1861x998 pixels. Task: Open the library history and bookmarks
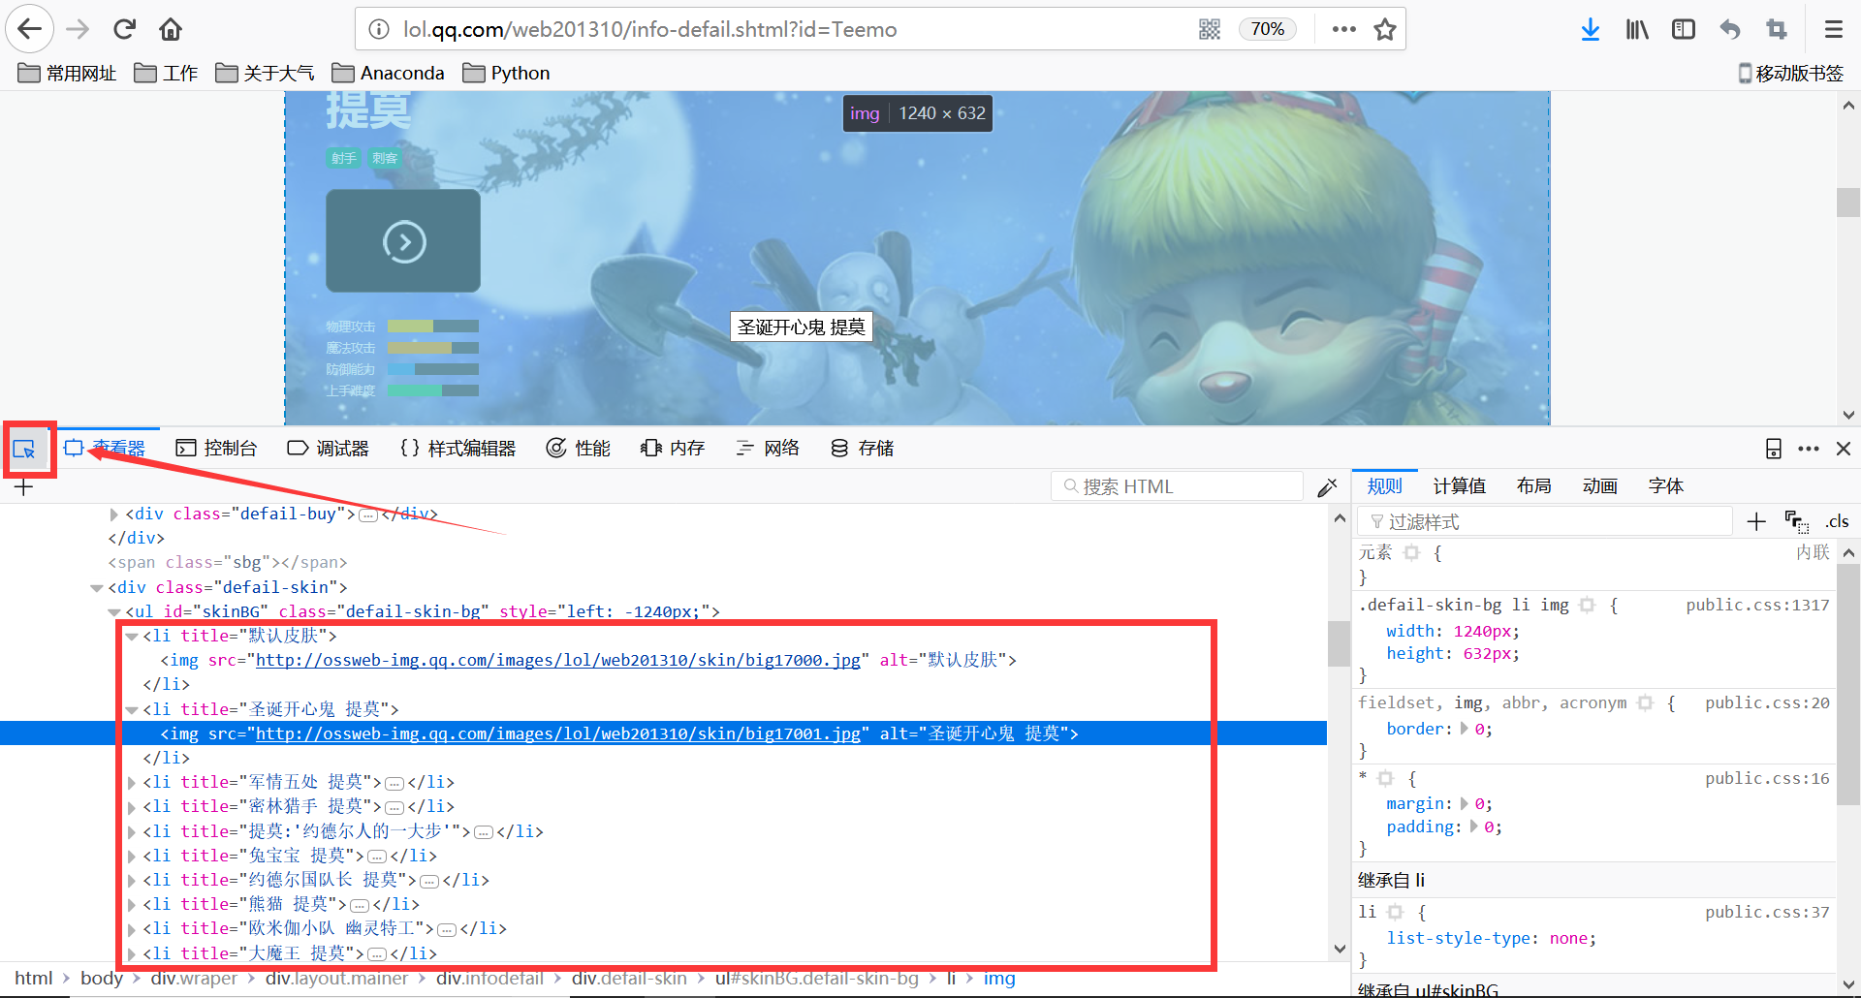coord(1637,29)
